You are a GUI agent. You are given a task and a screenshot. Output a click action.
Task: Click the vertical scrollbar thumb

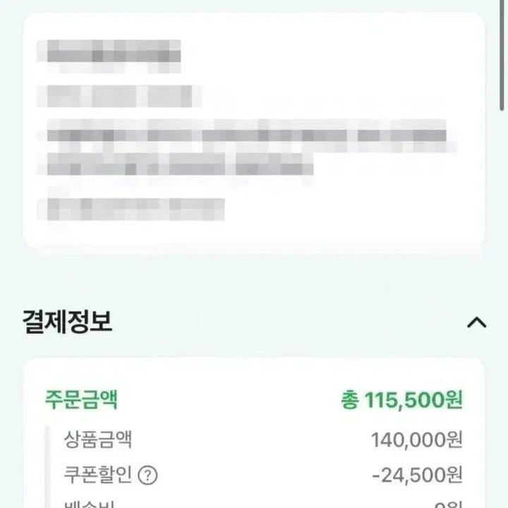point(502,56)
